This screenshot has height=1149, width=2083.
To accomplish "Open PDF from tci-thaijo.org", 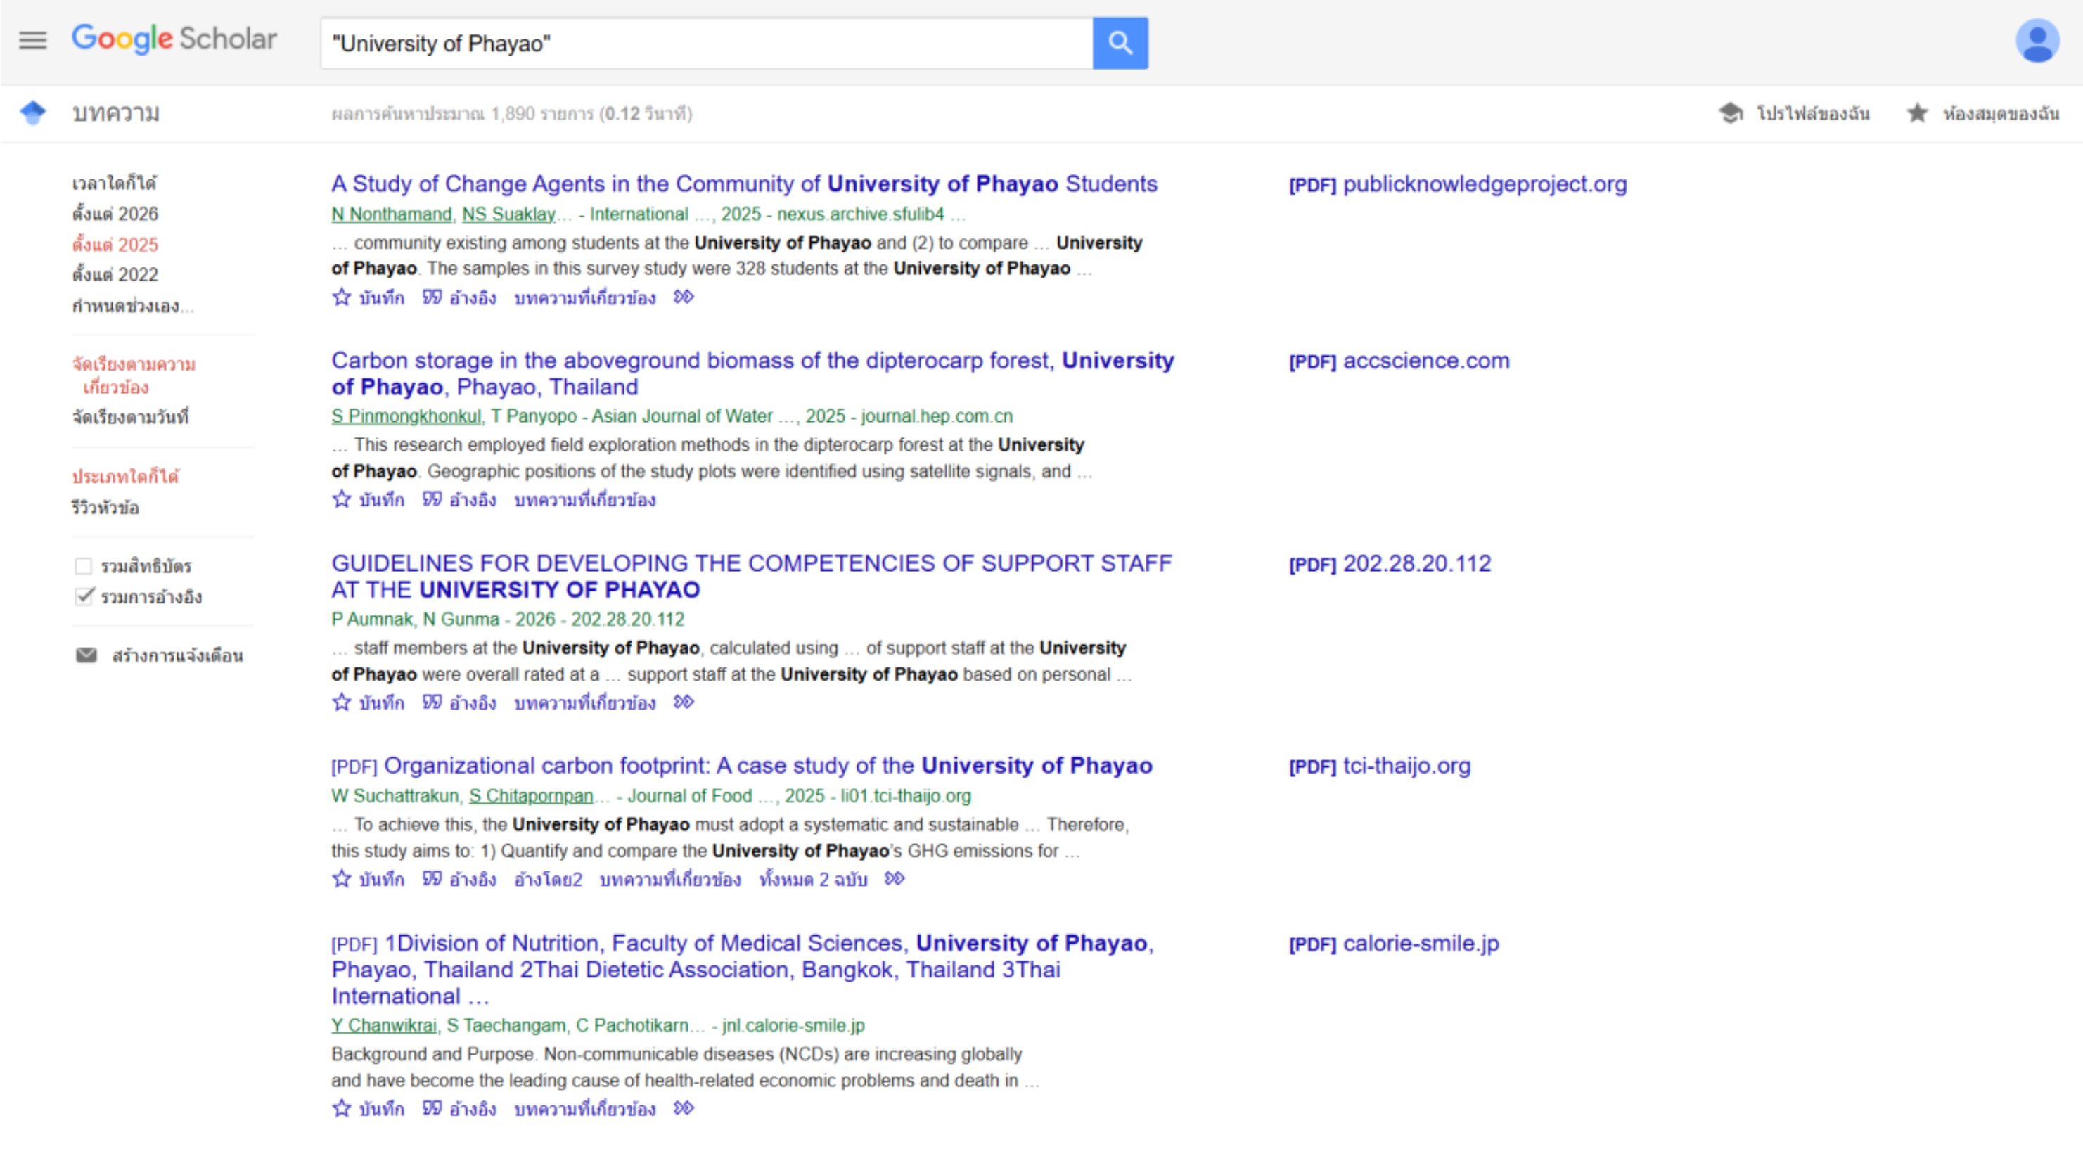I will (x=1380, y=766).
